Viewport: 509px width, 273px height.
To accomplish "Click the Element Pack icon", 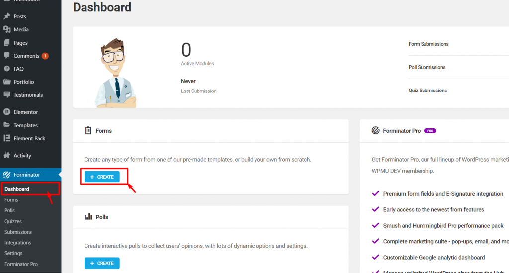I will 7,138.
